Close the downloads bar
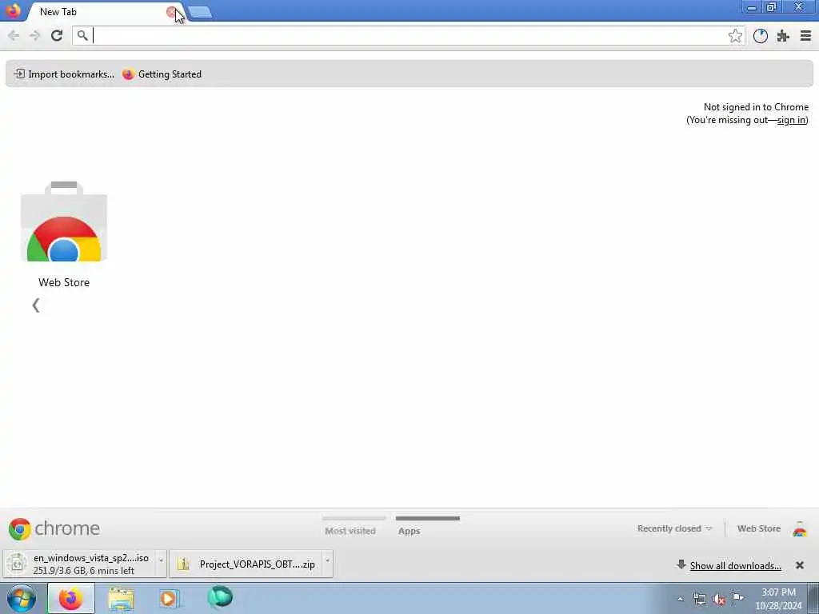This screenshot has width=819, height=614. coord(799,565)
